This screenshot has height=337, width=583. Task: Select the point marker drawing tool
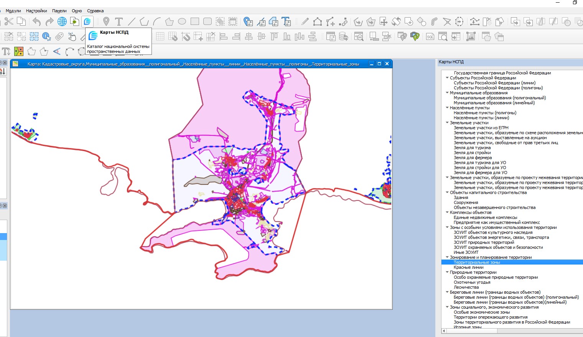[x=106, y=21]
